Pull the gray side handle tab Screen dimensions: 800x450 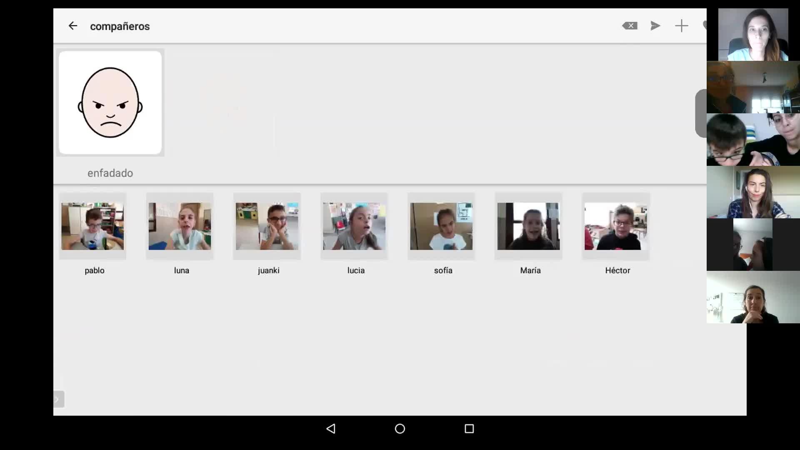click(701, 113)
